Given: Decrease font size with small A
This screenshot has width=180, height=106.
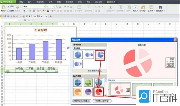Looking at the screenshot, I should pyautogui.click(x=60, y=7).
